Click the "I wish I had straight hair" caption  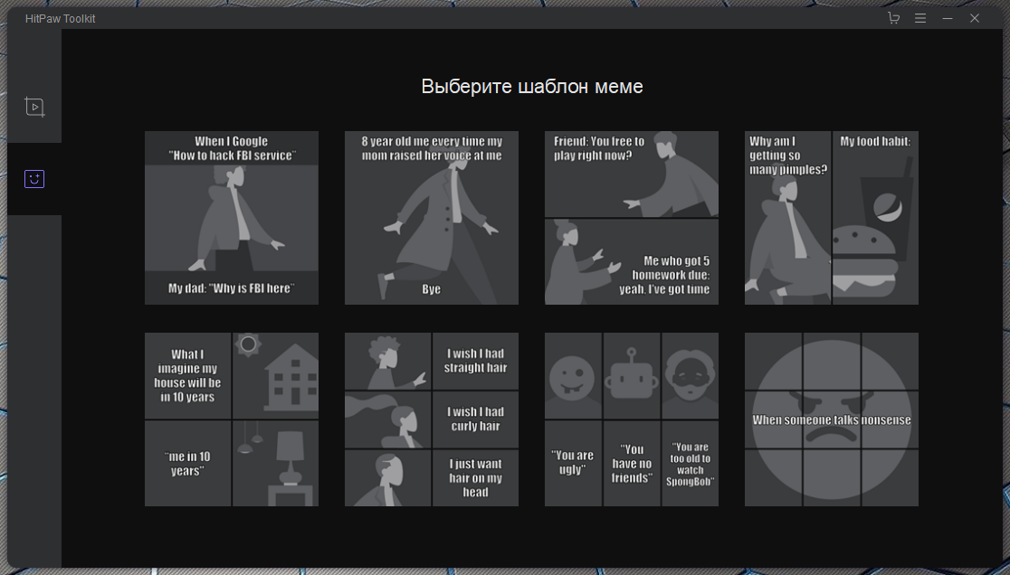475,361
